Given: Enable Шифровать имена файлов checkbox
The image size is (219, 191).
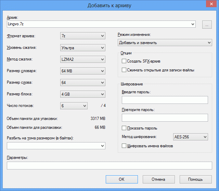Looking at the screenshot, I should (124, 146).
